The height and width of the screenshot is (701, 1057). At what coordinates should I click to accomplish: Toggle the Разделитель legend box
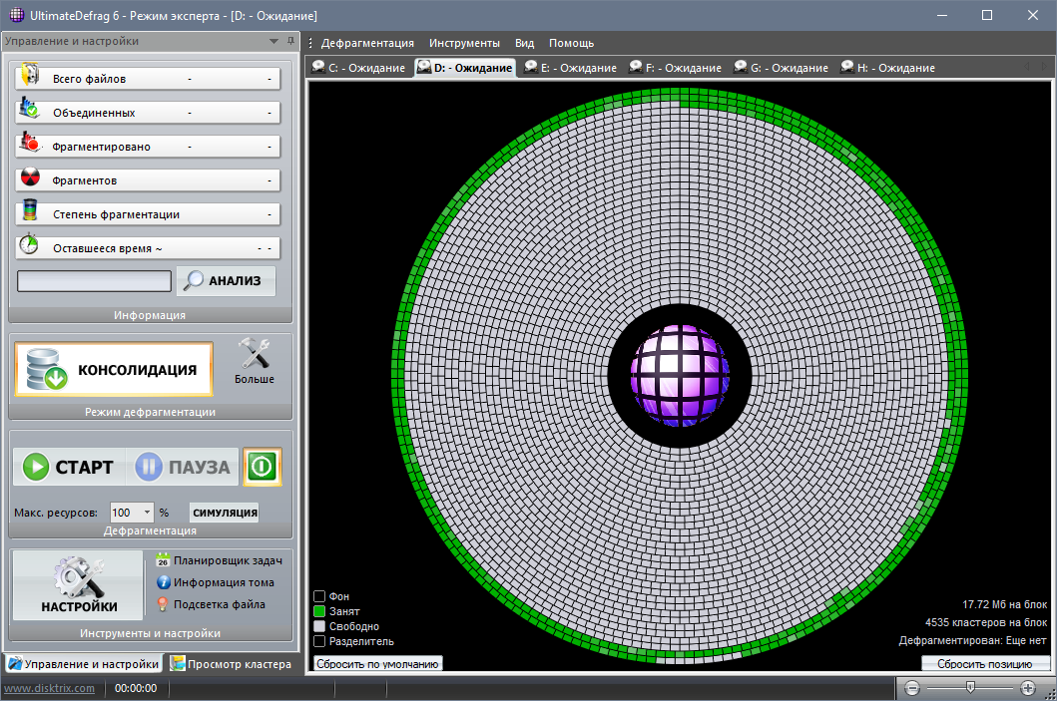coord(319,641)
